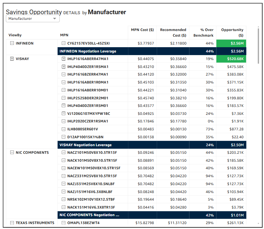The image size is (264, 229).
Task: Collapse the IHLP1616BZERR47MA1 row
Action: [63, 74]
